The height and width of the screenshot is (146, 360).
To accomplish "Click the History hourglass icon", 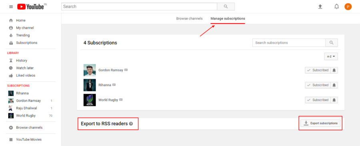I will [x=11, y=61].
